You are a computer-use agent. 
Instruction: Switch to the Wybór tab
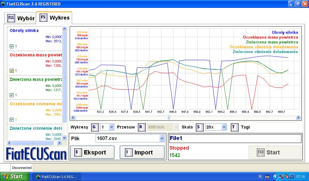click(21, 18)
